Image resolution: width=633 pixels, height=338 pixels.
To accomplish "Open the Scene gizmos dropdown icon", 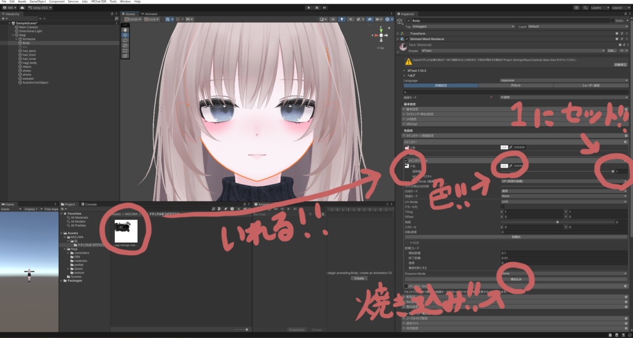I will click(388, 19).
